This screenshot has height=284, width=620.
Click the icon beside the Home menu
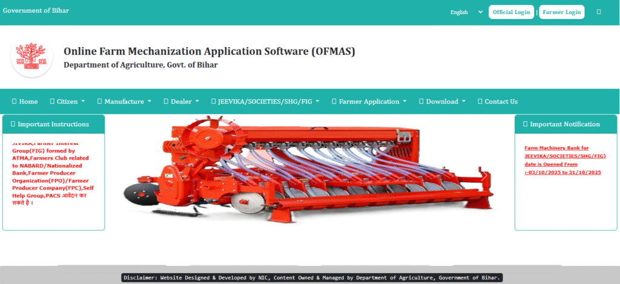[14, 102]
